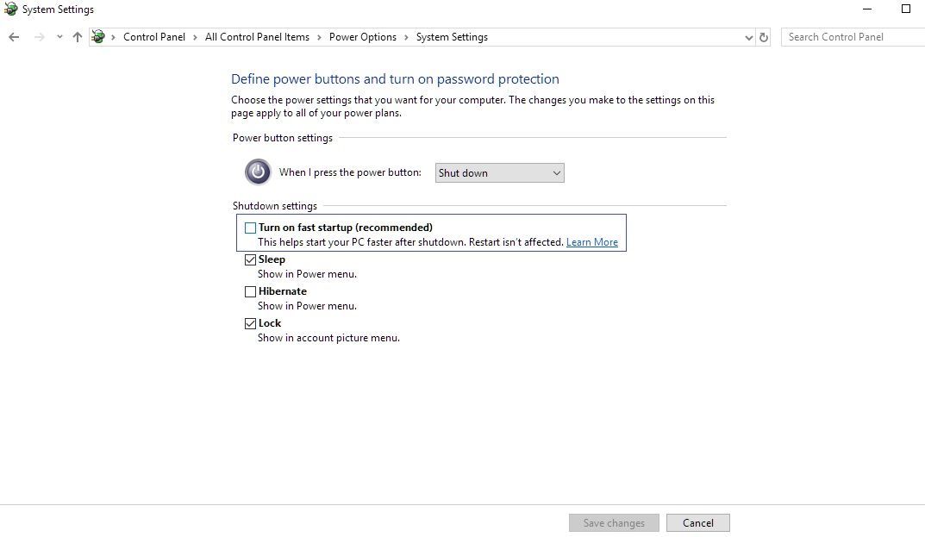Expand chevron after All Control Panel Items

point(319,37)
